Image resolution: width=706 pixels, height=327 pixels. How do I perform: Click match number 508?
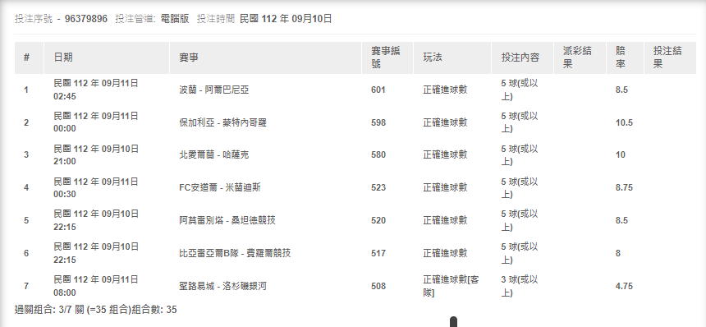378,286
